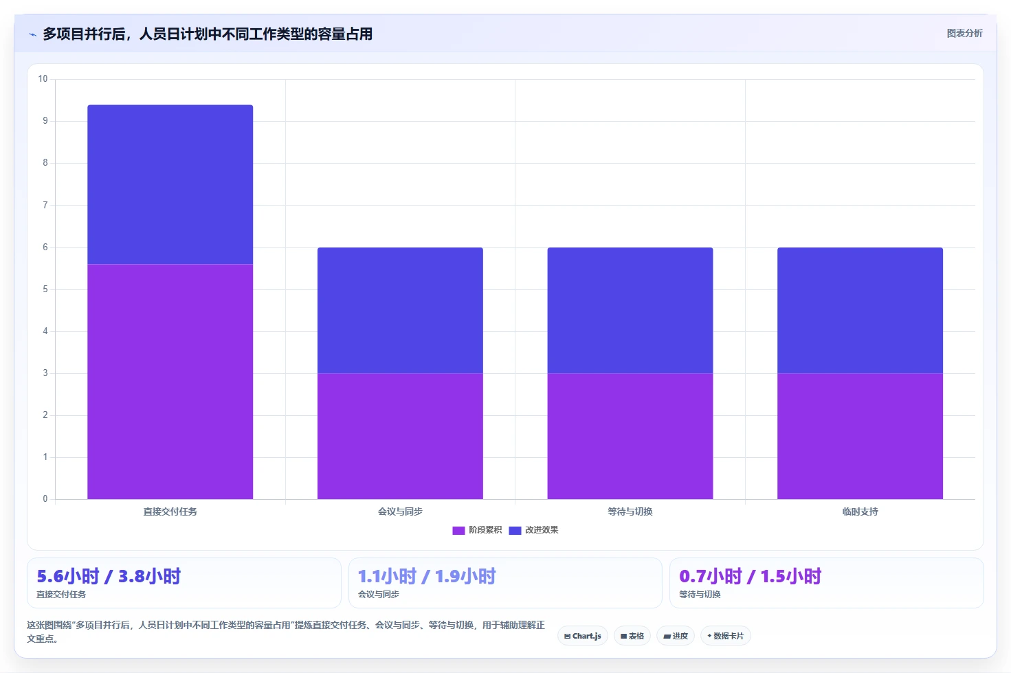Click the x-axis label 会议与同步
Screen dimensions: 1011x673
pyautogui.click(x=400, y=511)
